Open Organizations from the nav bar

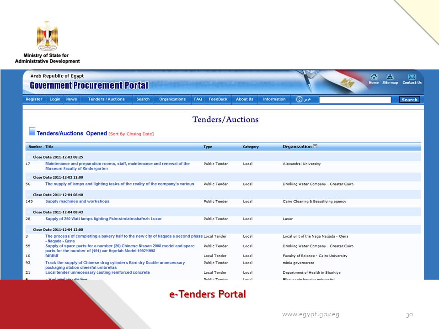point(172,99)
